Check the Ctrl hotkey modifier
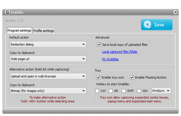Screen dimensions: 181x116 (97, 91)
